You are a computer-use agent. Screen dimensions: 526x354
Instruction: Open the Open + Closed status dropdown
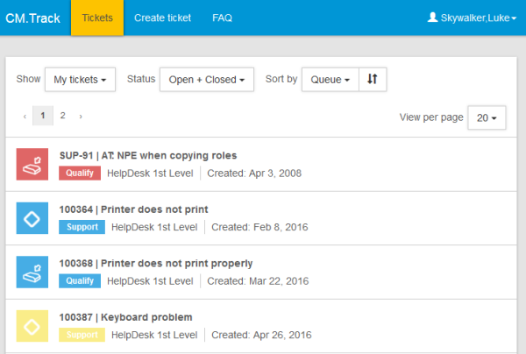point(207,80)
